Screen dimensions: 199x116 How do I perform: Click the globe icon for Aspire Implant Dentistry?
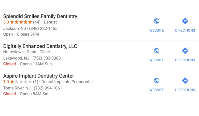click(157, 80)
